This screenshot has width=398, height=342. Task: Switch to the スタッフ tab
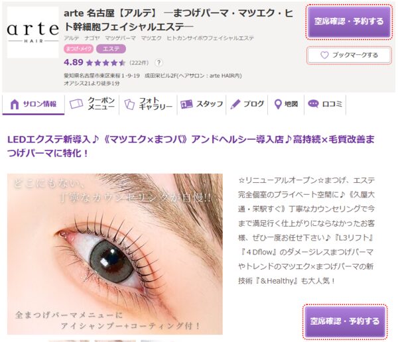(202, 104)
